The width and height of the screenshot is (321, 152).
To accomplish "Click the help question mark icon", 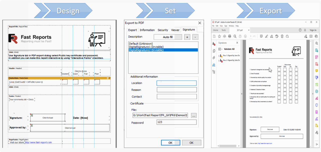I will (300, 30).
